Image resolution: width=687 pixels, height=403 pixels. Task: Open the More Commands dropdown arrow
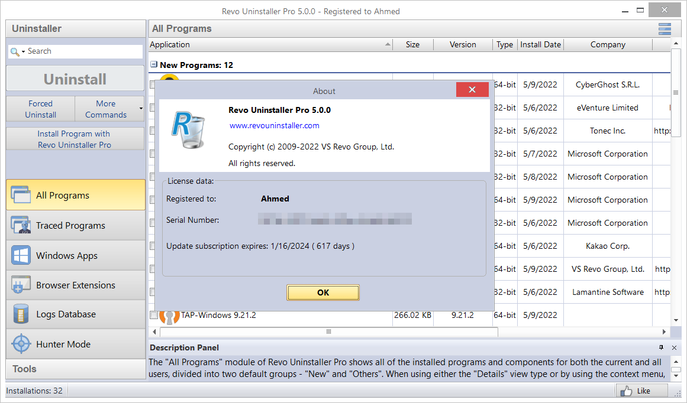[141, 109]
